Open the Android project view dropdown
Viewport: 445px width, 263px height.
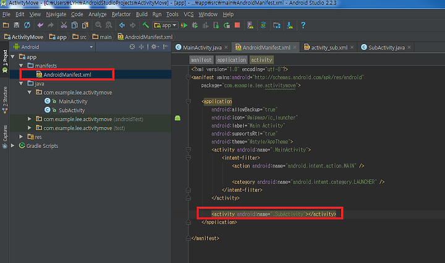point(53,47)
